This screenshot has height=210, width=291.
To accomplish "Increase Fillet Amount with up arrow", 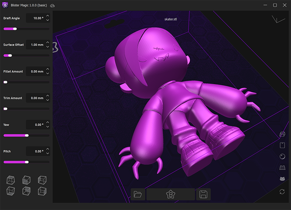I will [48, 69].
